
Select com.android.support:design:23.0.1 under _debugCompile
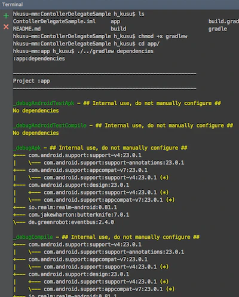coord(79,274)
